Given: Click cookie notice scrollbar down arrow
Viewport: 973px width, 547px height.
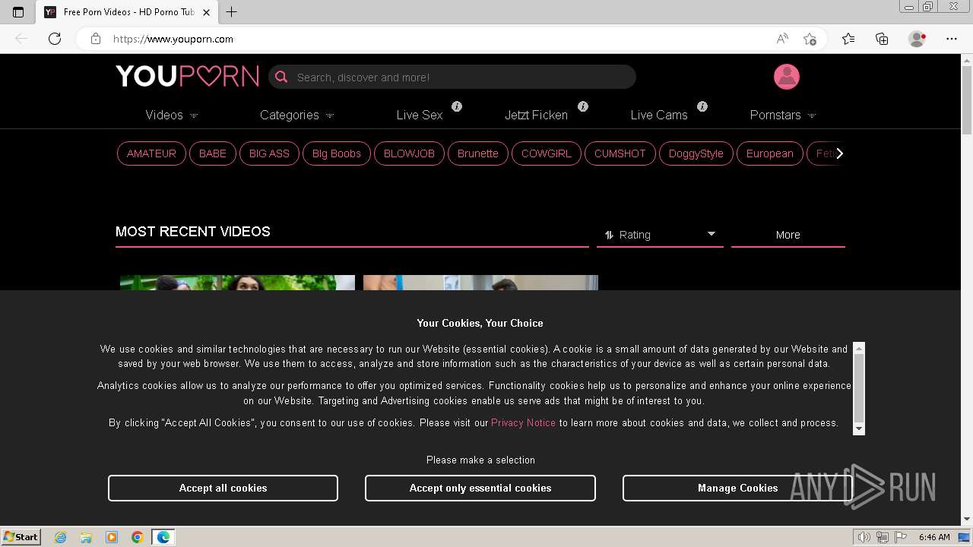Looking at the screenshot, I should [859, 429].
